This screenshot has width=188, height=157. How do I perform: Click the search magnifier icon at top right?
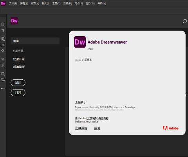pos(185,21)
